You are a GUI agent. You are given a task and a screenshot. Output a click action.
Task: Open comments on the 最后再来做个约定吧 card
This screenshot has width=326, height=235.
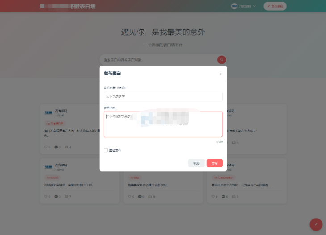pos(223,196)
